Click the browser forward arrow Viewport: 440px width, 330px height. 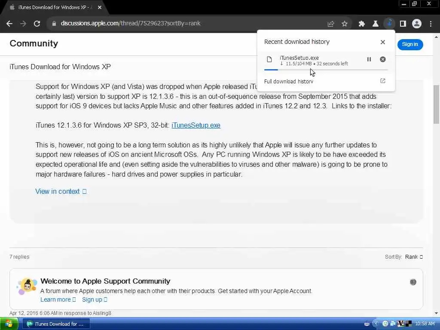[x=23, y=24]
